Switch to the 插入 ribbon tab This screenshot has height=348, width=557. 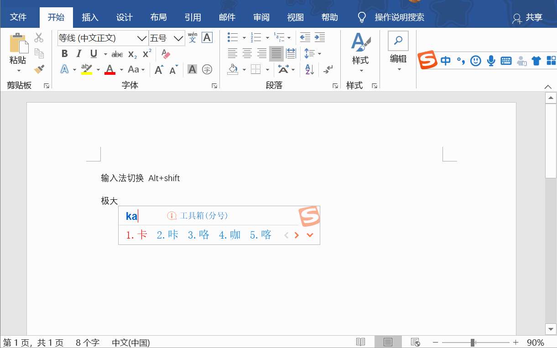90,17
